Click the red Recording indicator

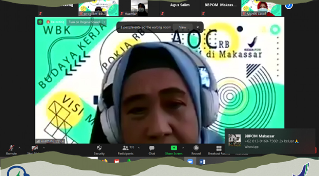point(55,22)
